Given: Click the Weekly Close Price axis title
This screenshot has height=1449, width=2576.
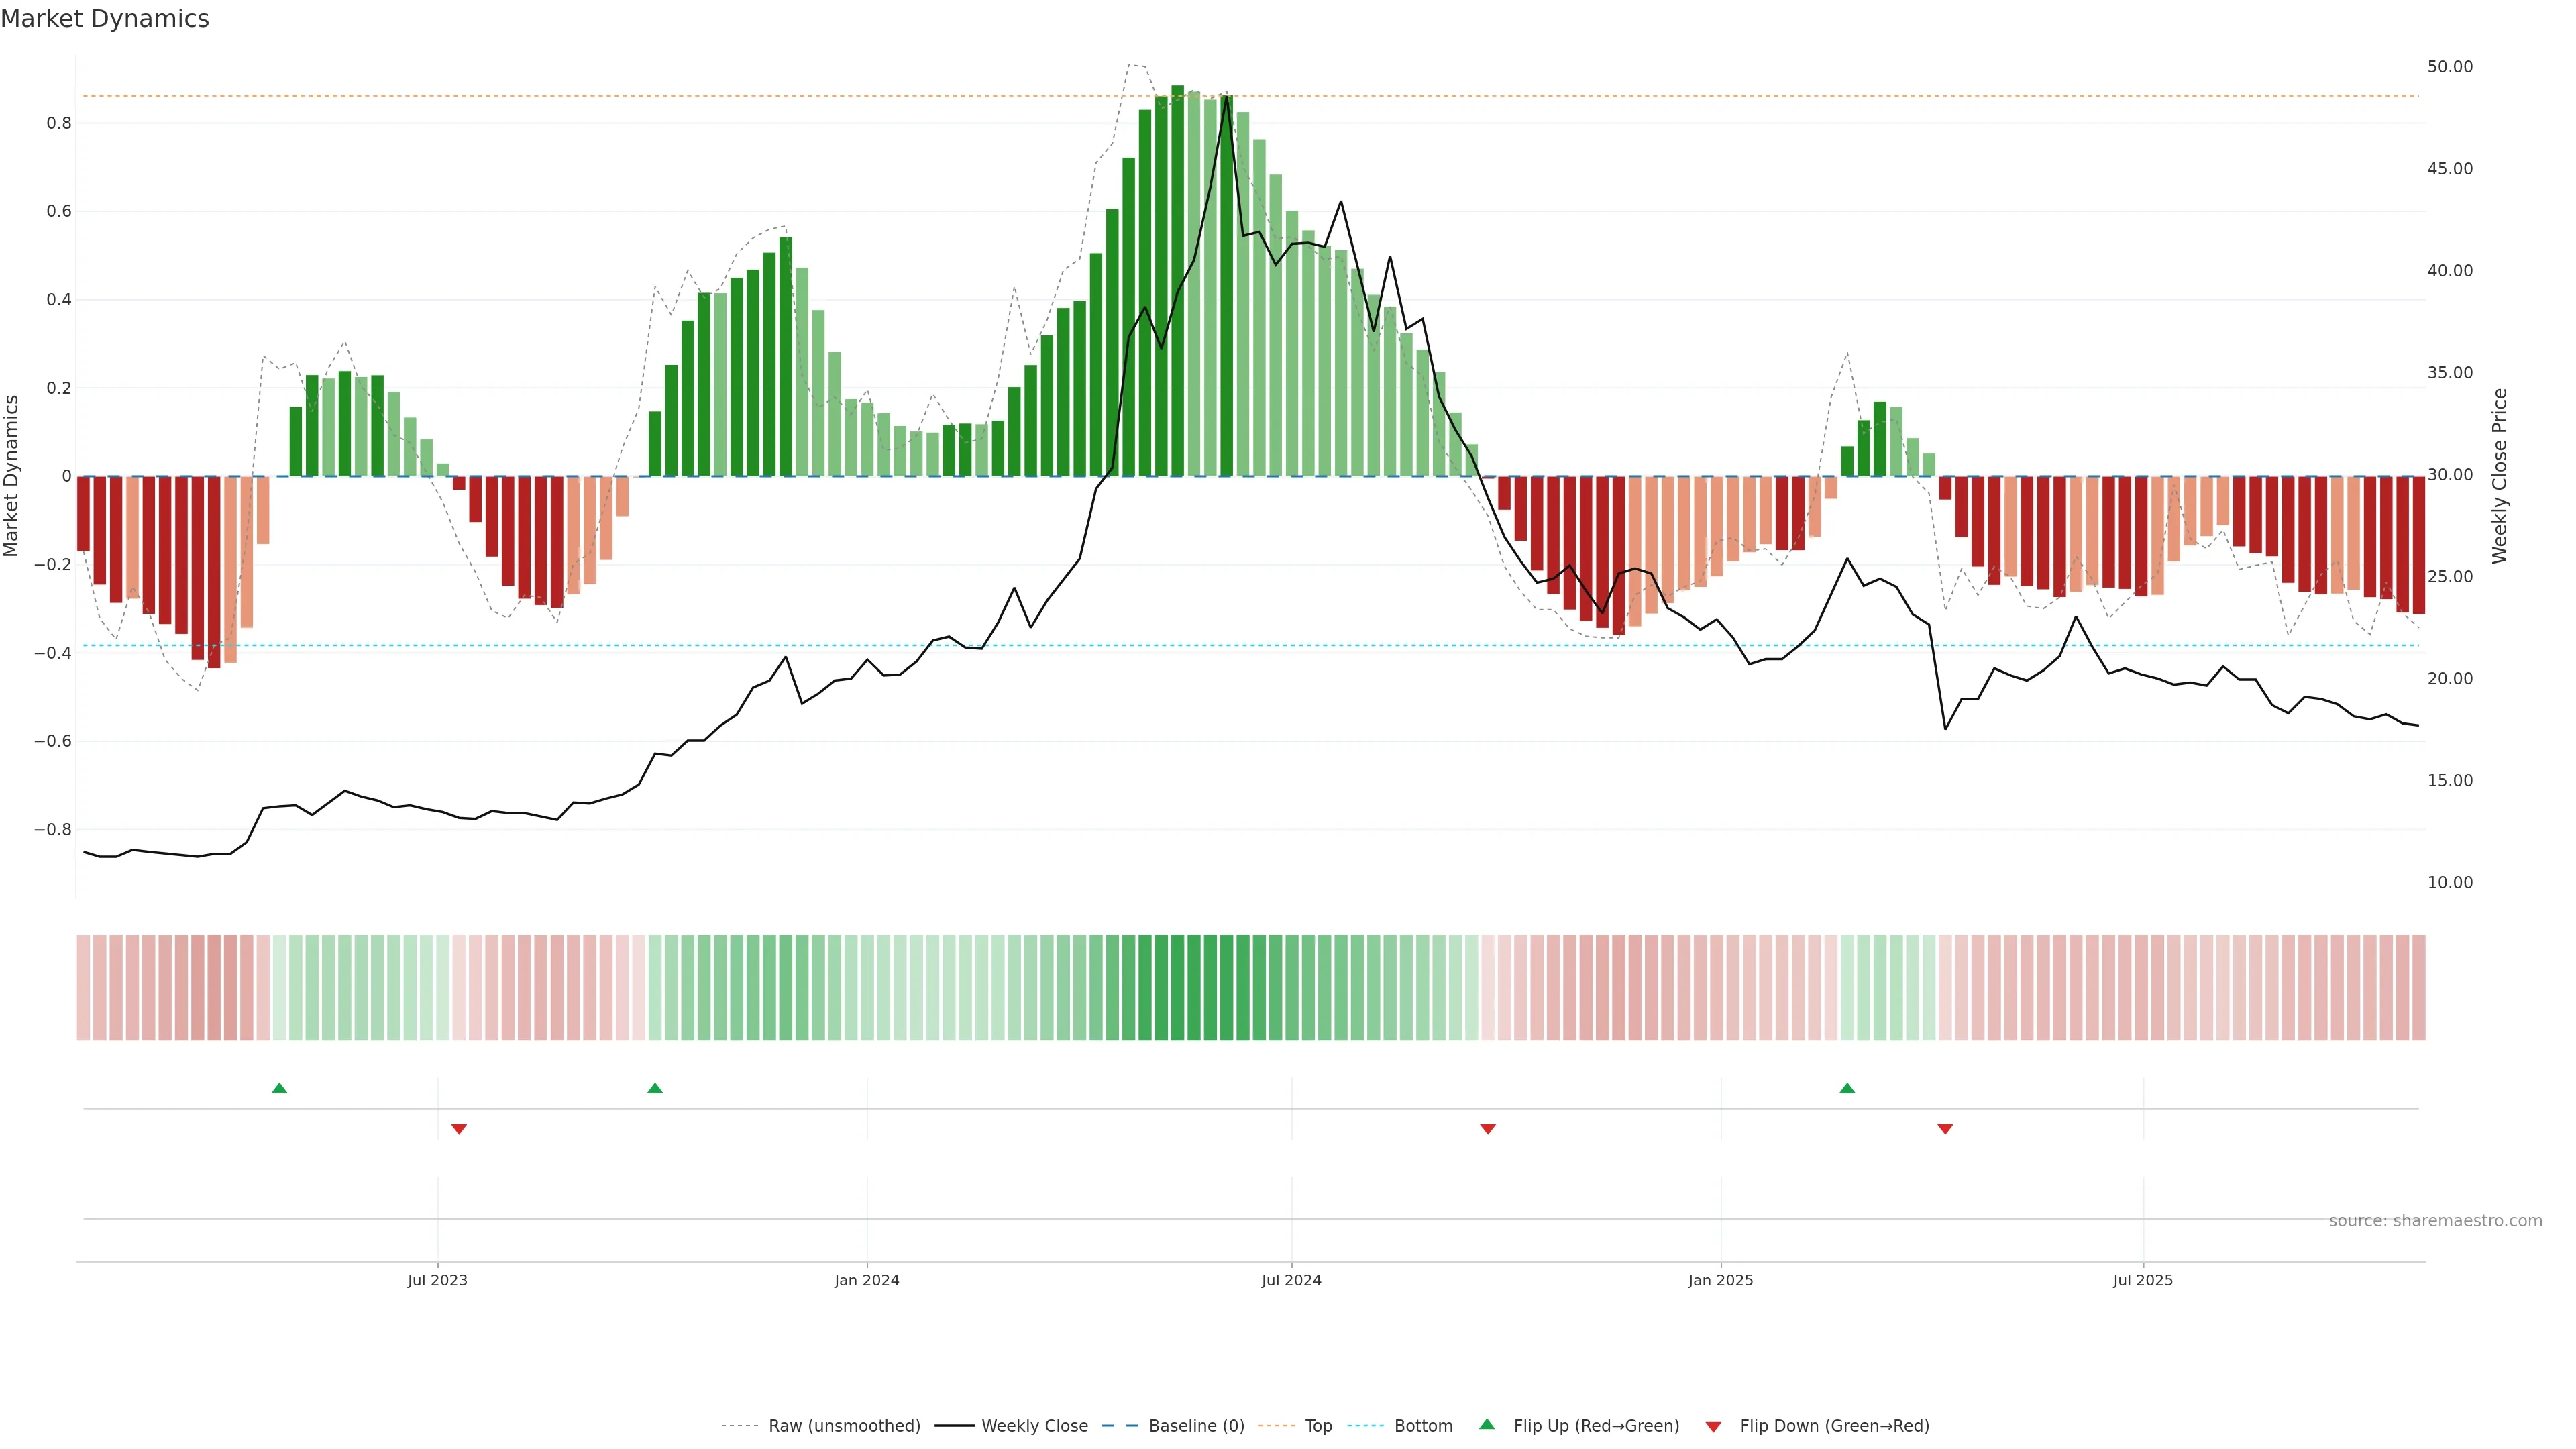Looking at the screenshot, I should (x=2499, y=476).
